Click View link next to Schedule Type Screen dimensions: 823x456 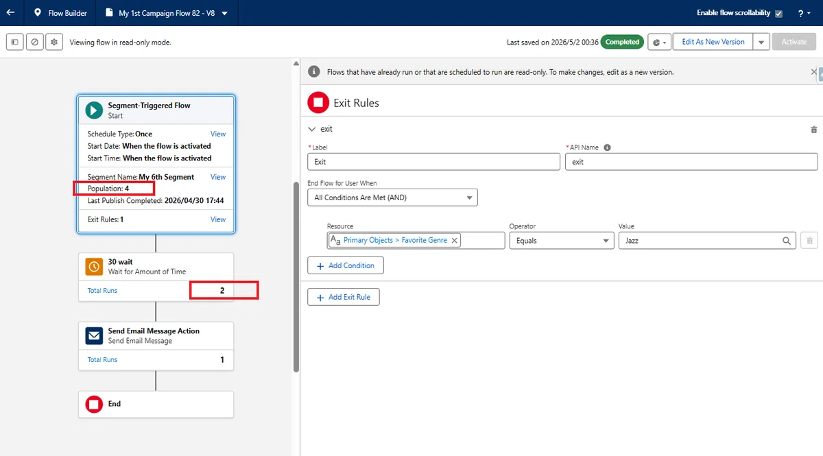[218, 134]
